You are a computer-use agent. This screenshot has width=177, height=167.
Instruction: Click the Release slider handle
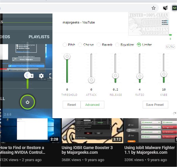coord(115,76)
